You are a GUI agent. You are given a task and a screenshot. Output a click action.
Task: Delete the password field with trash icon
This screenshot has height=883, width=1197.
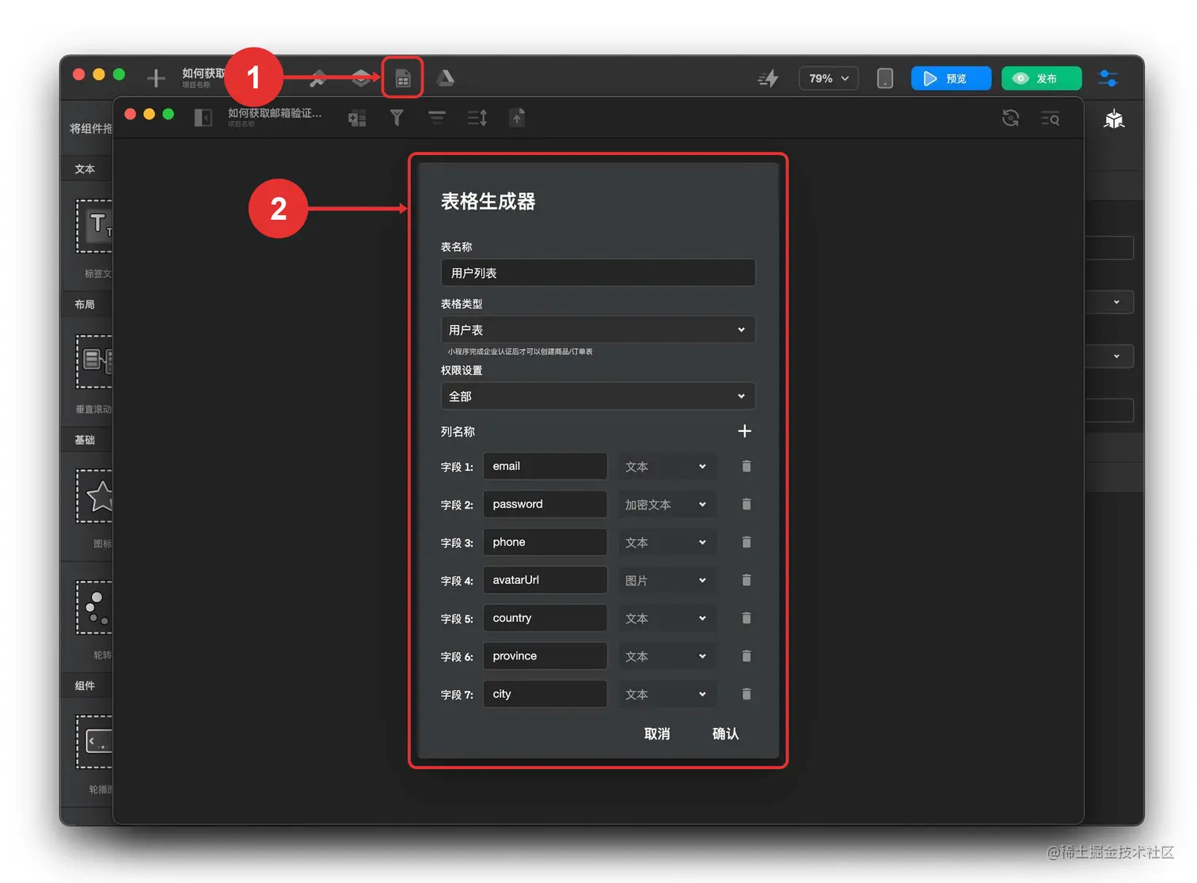(746, 504)
